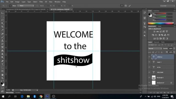Select the Crop tool

[2, 27]
